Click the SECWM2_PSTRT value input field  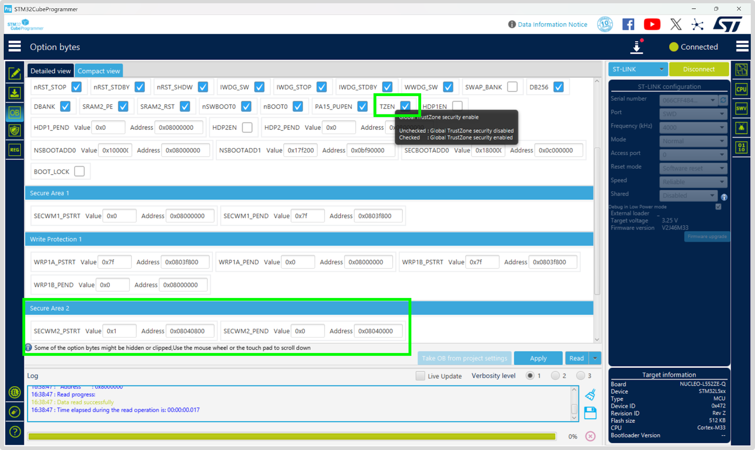(x=119, y=331)
